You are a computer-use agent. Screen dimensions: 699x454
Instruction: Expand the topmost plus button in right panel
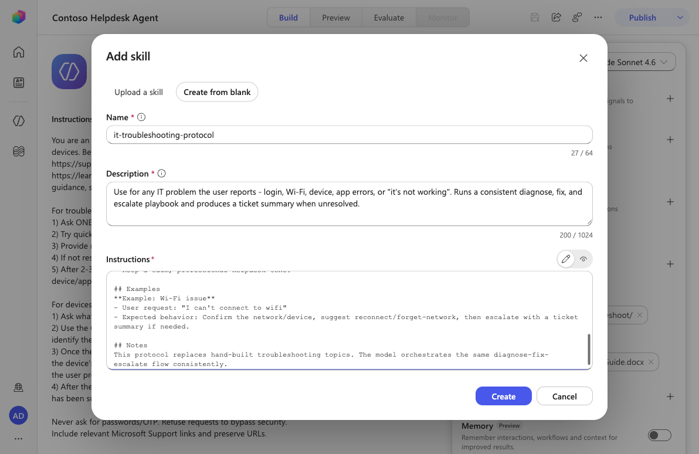[670, 99]
